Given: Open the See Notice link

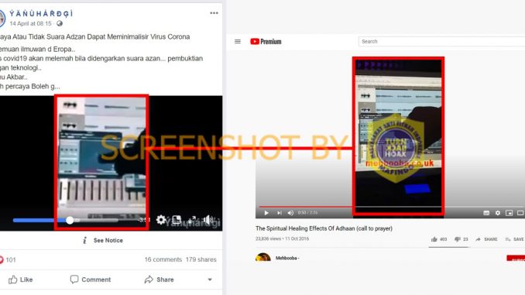Looking at the screenshot, I should pyautogui.click(x=108, y=240).
